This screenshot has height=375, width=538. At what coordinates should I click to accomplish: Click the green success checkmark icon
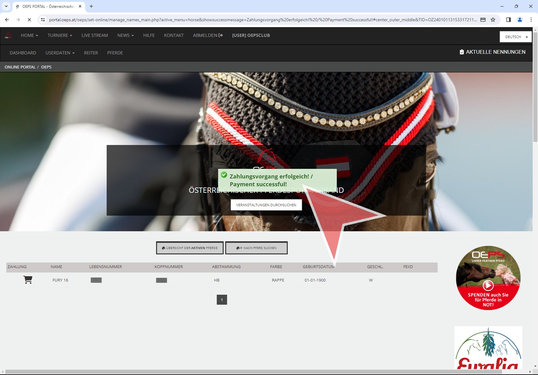point(224,175)
